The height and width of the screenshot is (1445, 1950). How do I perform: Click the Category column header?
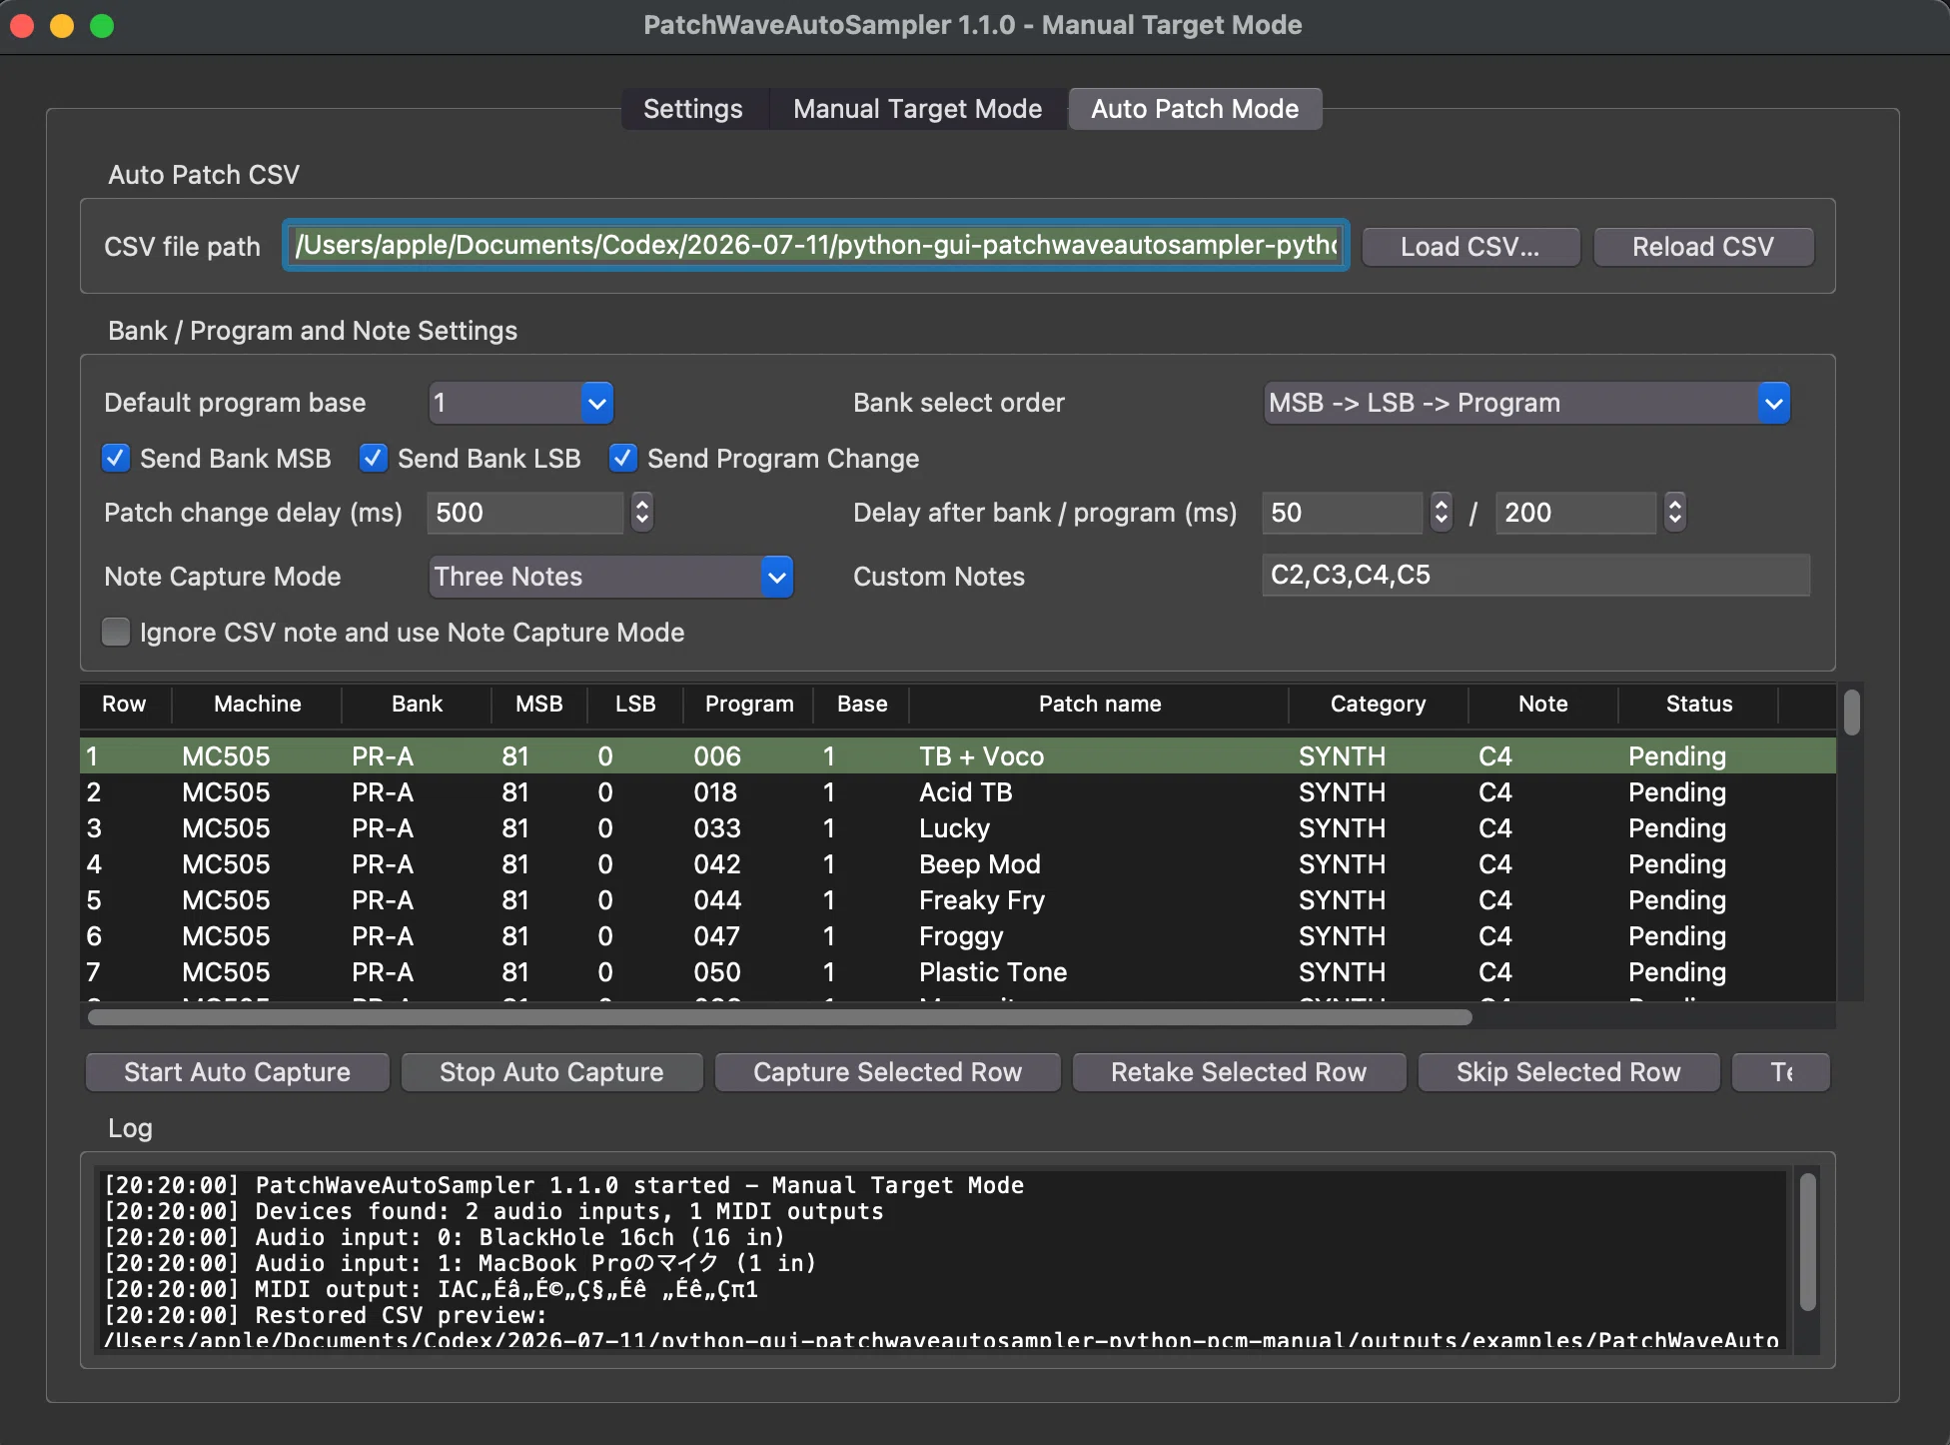(x=1378, y=704)
